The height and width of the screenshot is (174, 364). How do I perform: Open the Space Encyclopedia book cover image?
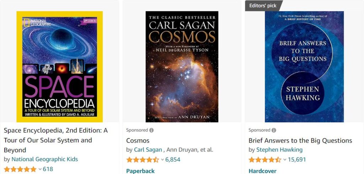tap(59, 66)
